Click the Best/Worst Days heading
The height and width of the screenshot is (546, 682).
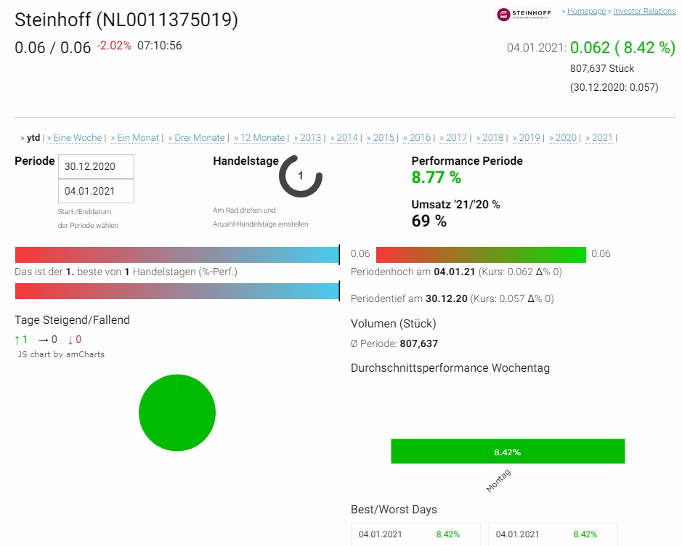[394, 510]
